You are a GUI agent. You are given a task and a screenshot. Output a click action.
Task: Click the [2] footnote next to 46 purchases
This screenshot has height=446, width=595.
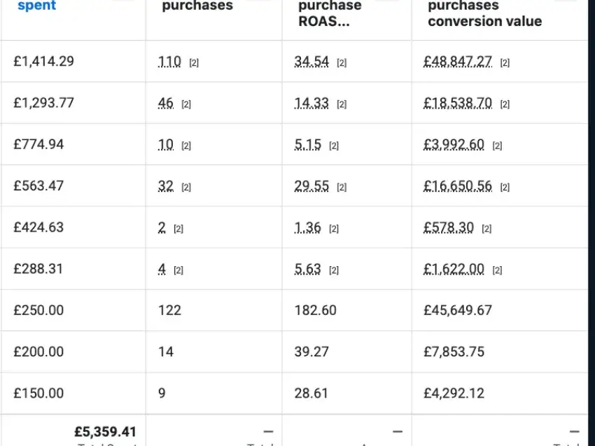coord(186,104)
